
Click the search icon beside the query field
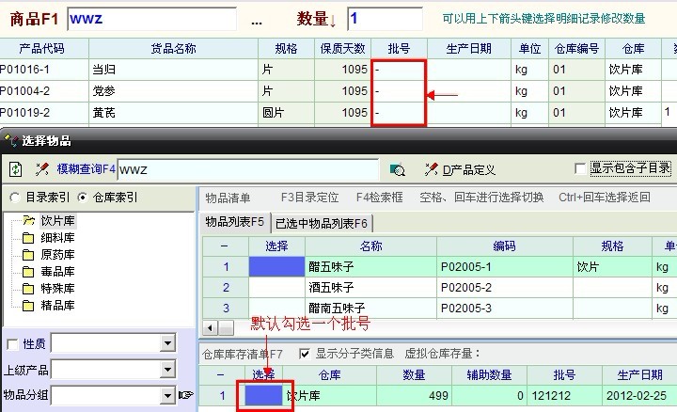pyautogui.click(x=397, y=170)
